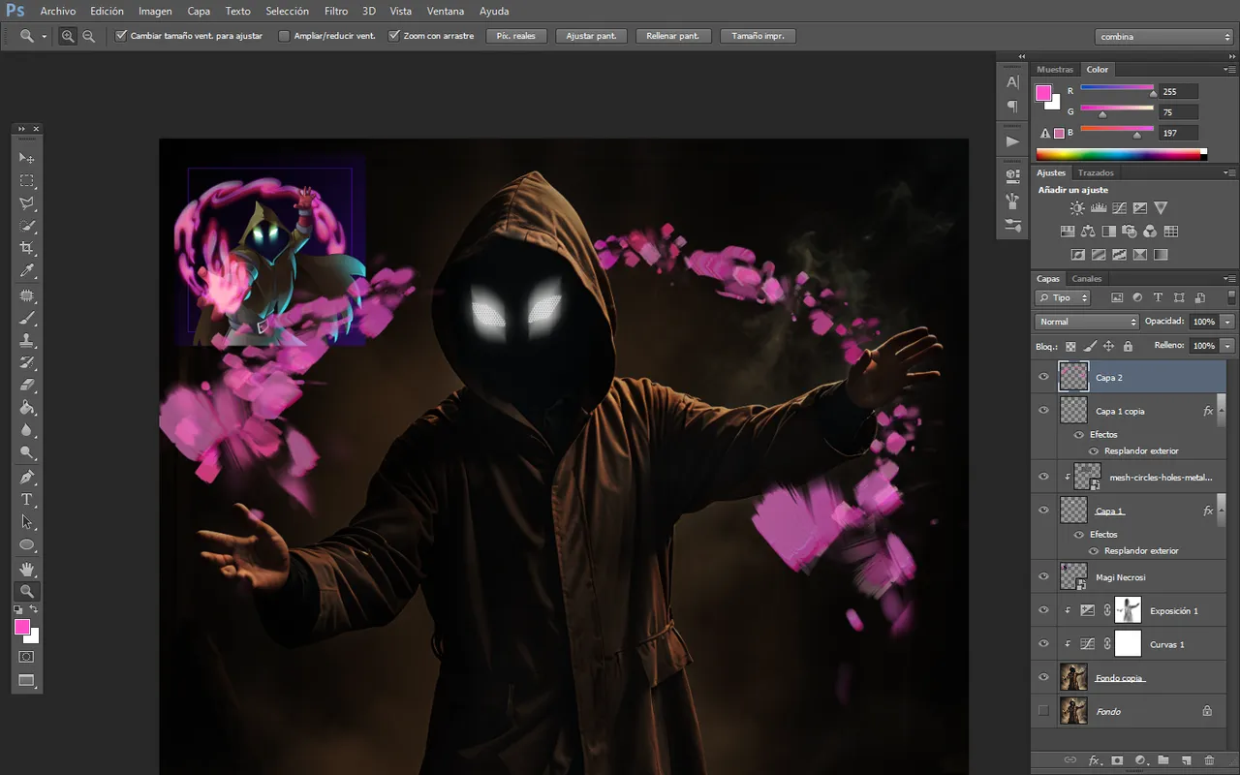The image size is (1240, 775).
Task: Select the Hand tool
Action: [27, 569]
